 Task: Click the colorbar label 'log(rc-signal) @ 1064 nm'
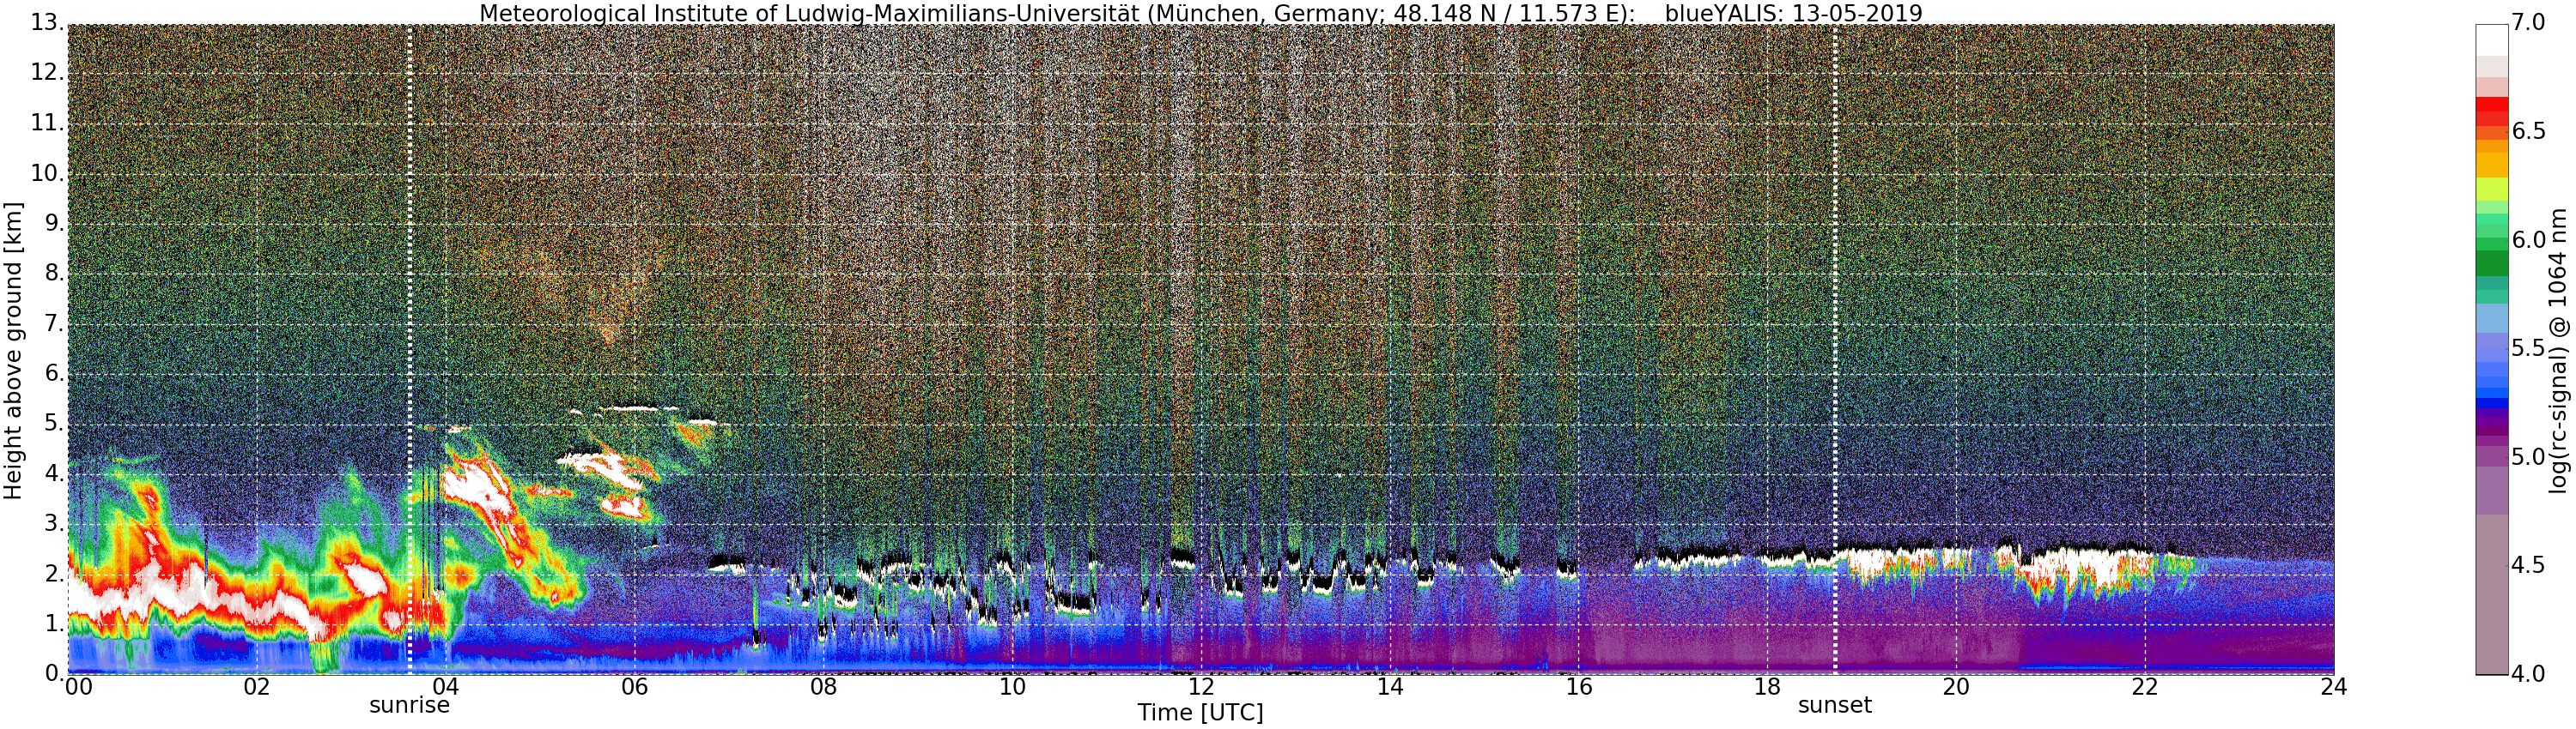(x=2558, y=351)
